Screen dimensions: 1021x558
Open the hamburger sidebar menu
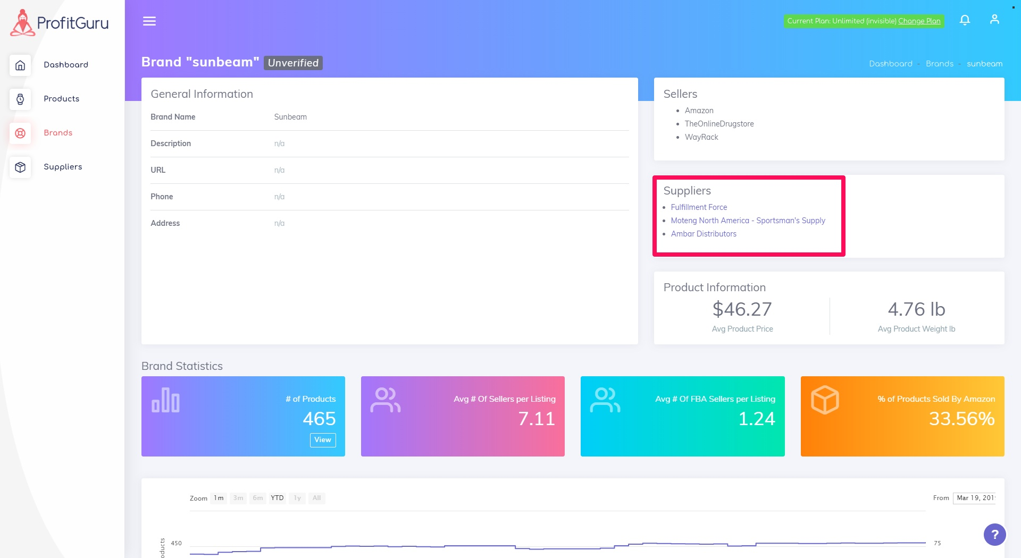149,21
